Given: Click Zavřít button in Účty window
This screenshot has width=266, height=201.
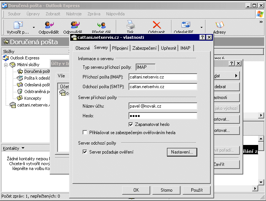Looking at the screenshot, I should tap(227, 164).
